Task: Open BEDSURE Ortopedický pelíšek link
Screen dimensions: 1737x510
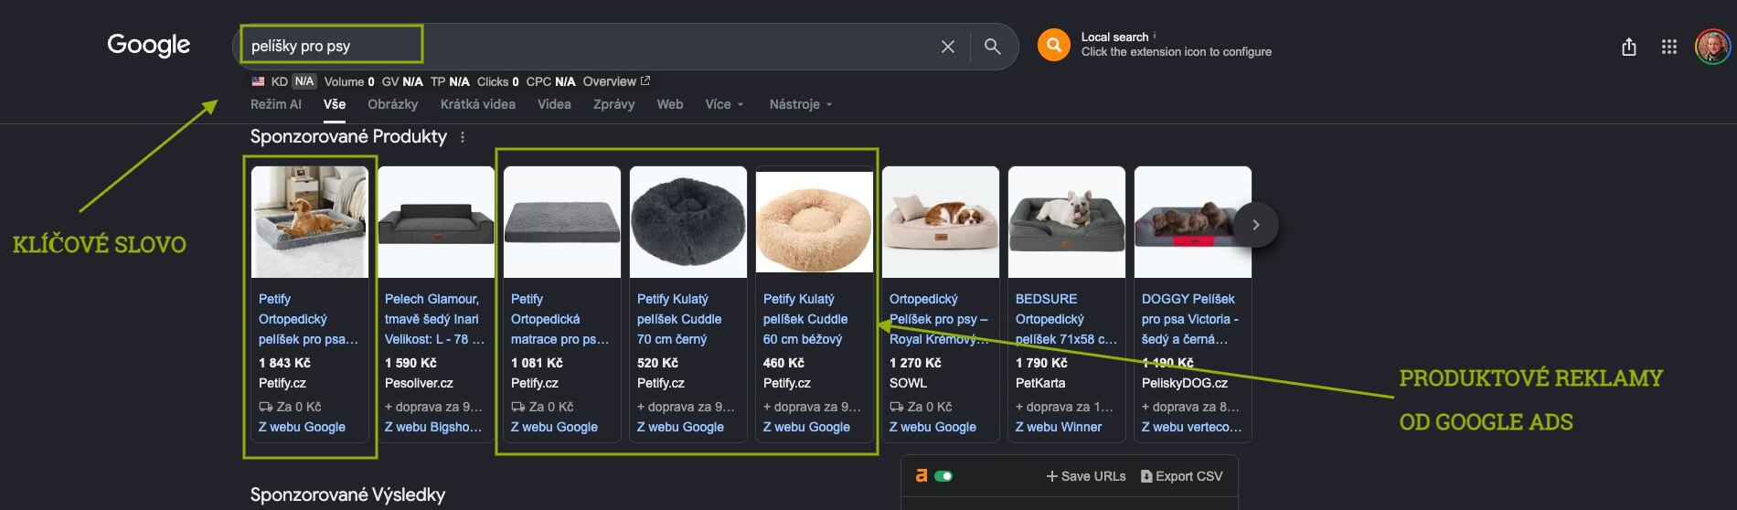Action: [x=1066, y=319]
